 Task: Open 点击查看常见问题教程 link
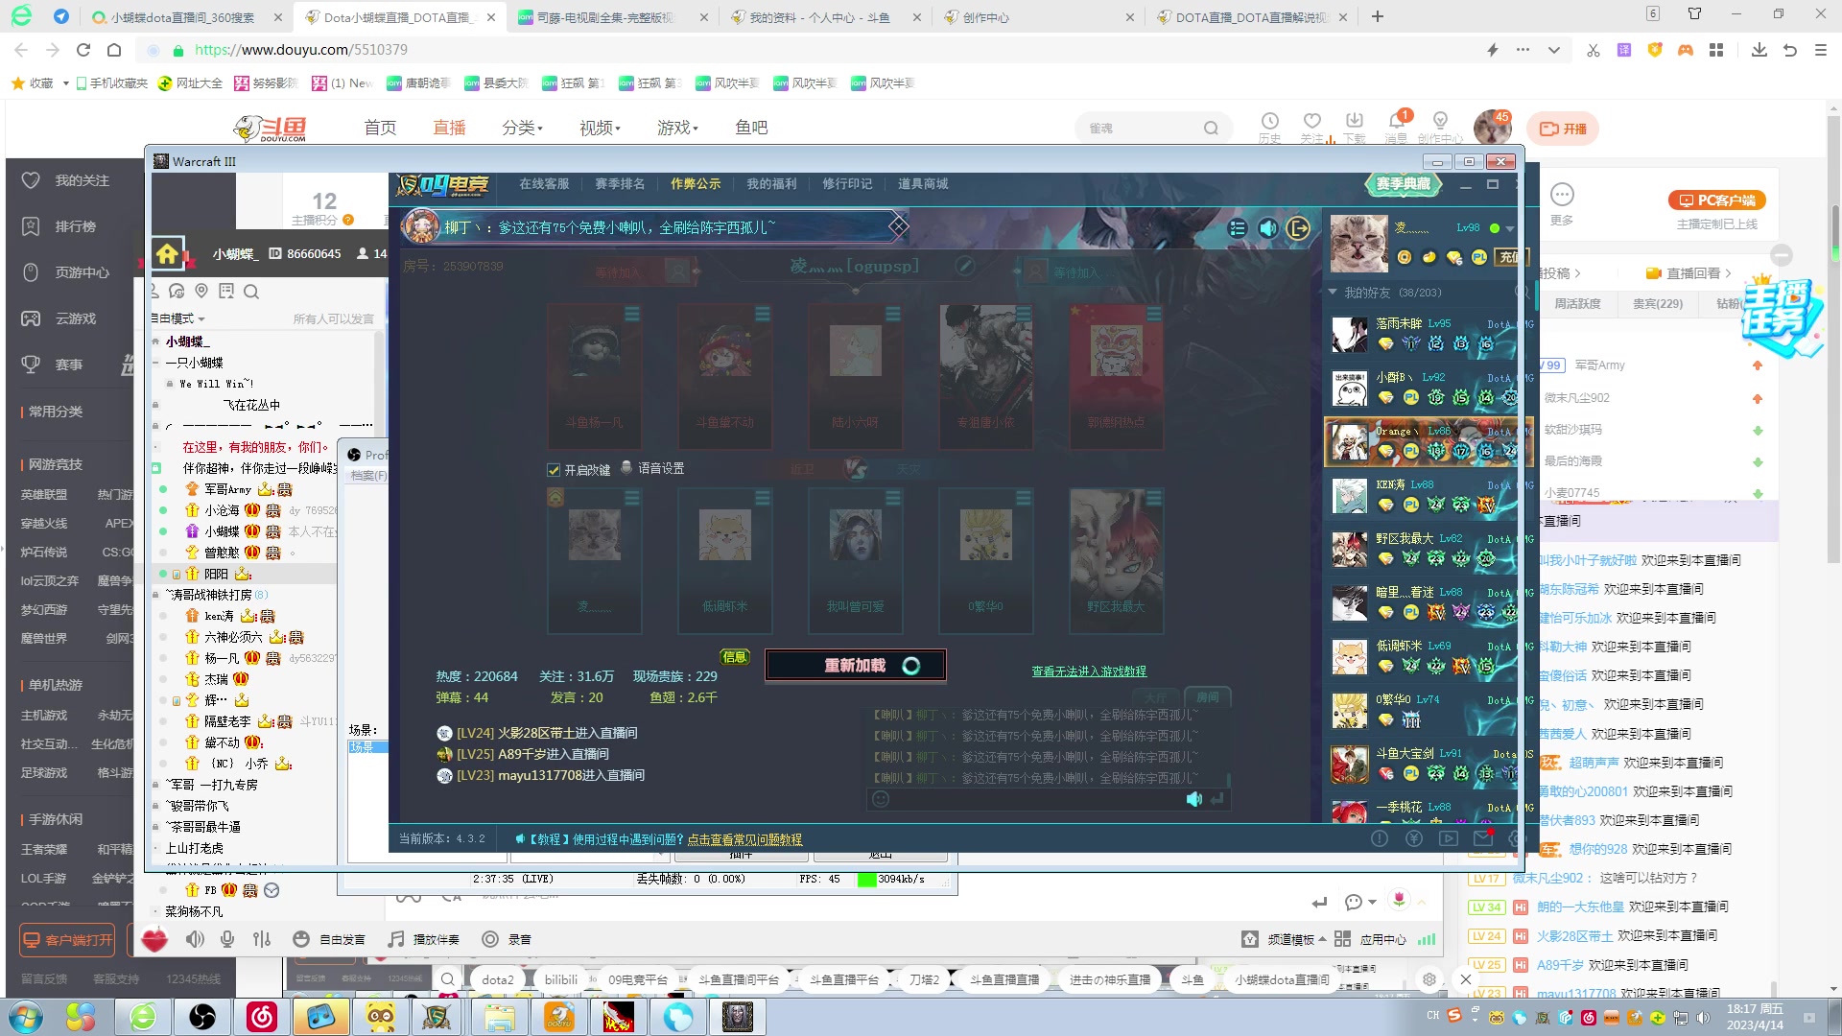[x=744, y=839]
